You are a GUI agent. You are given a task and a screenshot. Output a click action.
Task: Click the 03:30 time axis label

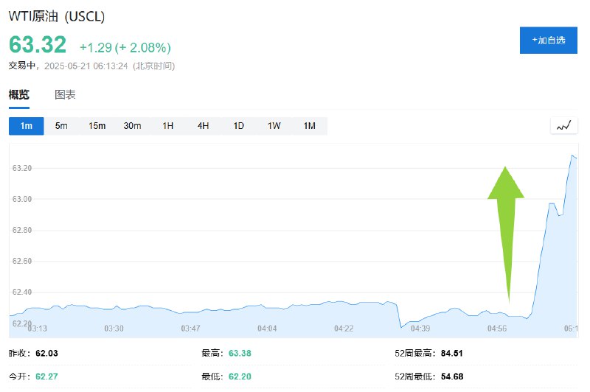[x=114, y=329]
